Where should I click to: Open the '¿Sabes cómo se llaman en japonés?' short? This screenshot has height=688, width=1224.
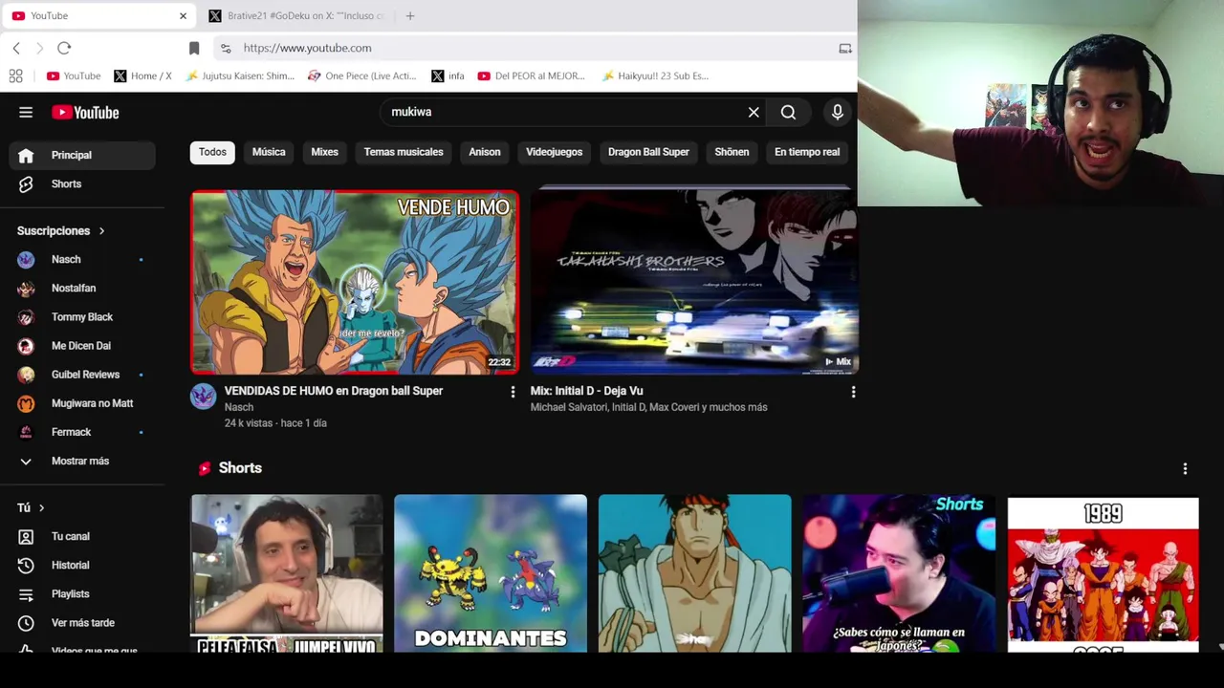pyautogui.click(x=899, y=573)
